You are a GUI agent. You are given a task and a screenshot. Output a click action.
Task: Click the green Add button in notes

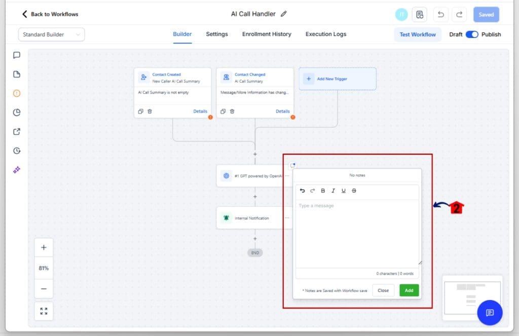point(409,290)
